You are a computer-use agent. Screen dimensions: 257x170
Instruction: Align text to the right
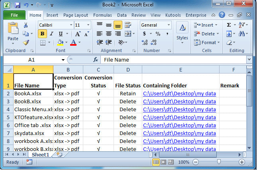point(118,34)
